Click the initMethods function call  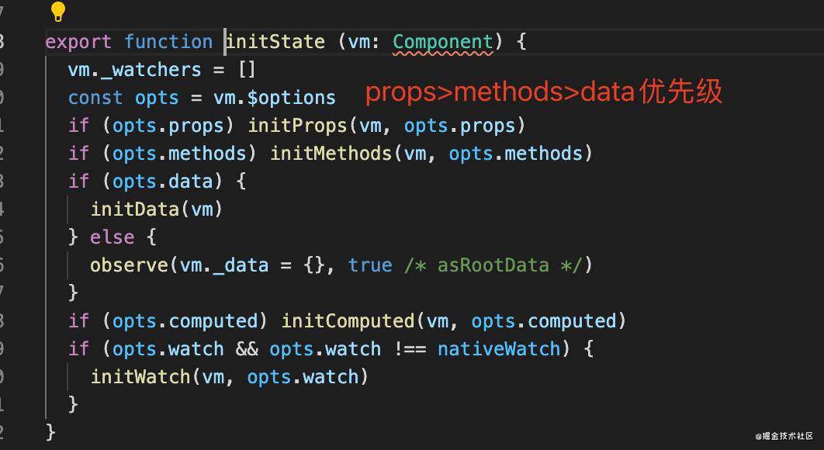[331, 154]
